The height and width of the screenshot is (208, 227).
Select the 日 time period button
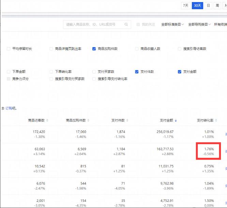[x=208, y=5]
